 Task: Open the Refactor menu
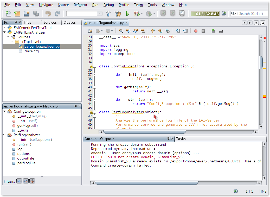(x=80, y=5)
